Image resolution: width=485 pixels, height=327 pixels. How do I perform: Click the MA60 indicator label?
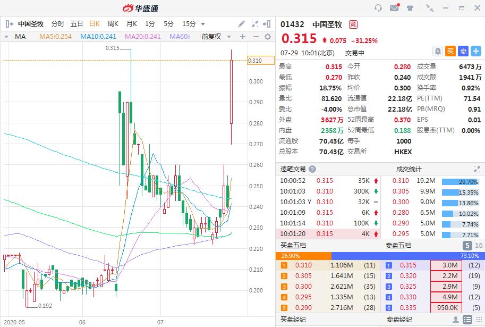point(180,37)
